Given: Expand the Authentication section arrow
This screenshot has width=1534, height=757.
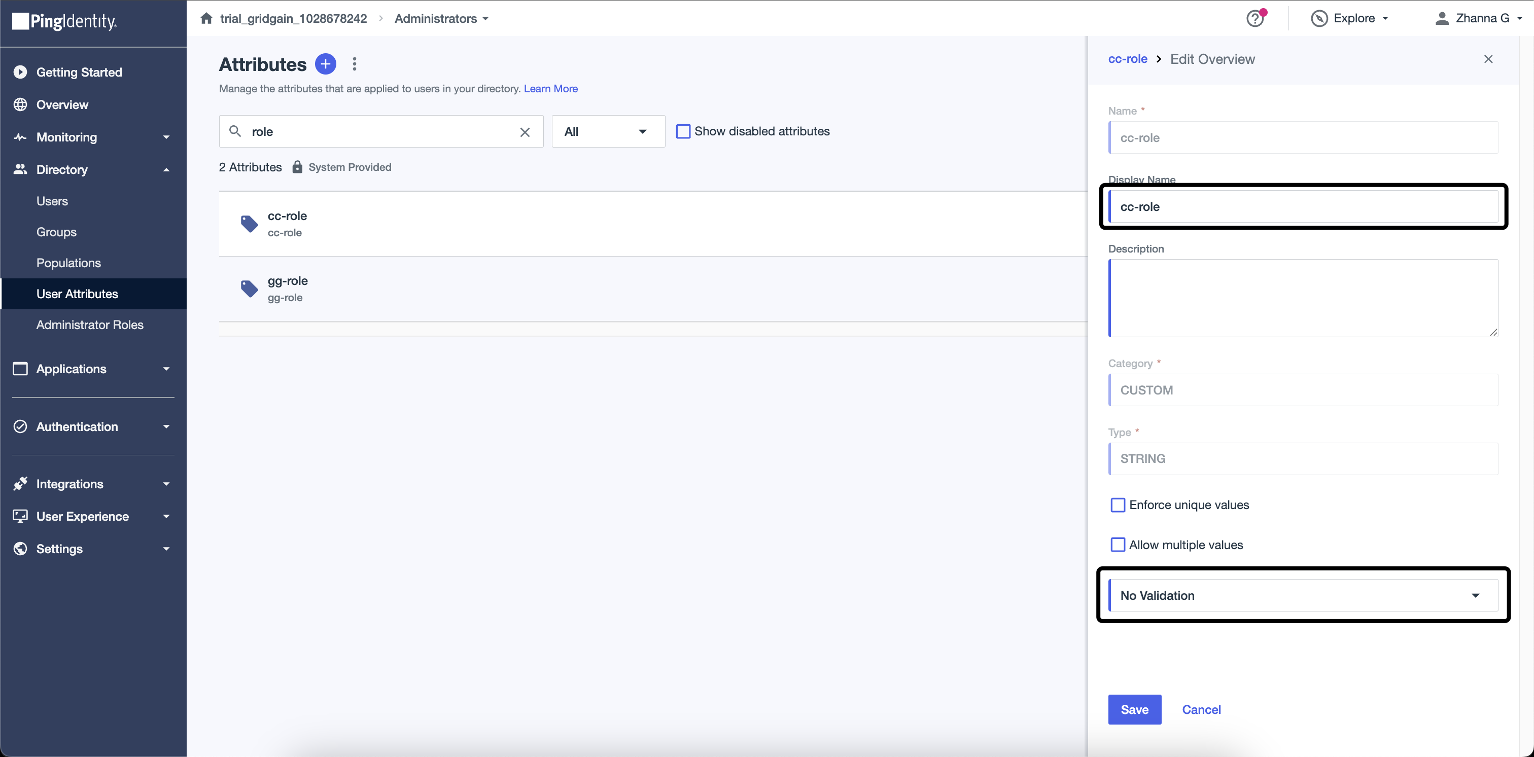Looking at the screenshot, I should coord(166,427).
